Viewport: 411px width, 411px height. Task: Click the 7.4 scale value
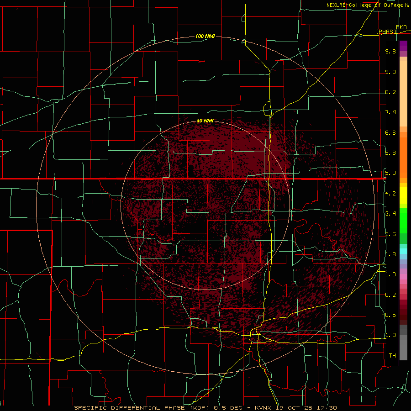390,112
